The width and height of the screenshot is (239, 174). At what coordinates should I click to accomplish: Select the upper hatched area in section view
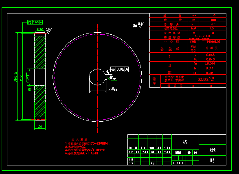(x=40, y=52)
